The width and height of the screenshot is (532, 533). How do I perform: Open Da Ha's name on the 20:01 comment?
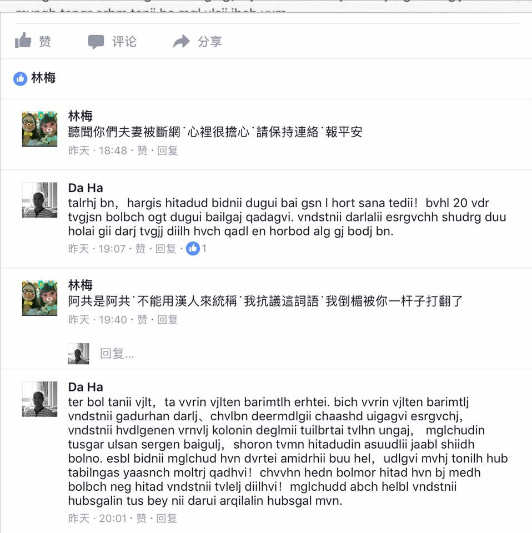[86, 387]
